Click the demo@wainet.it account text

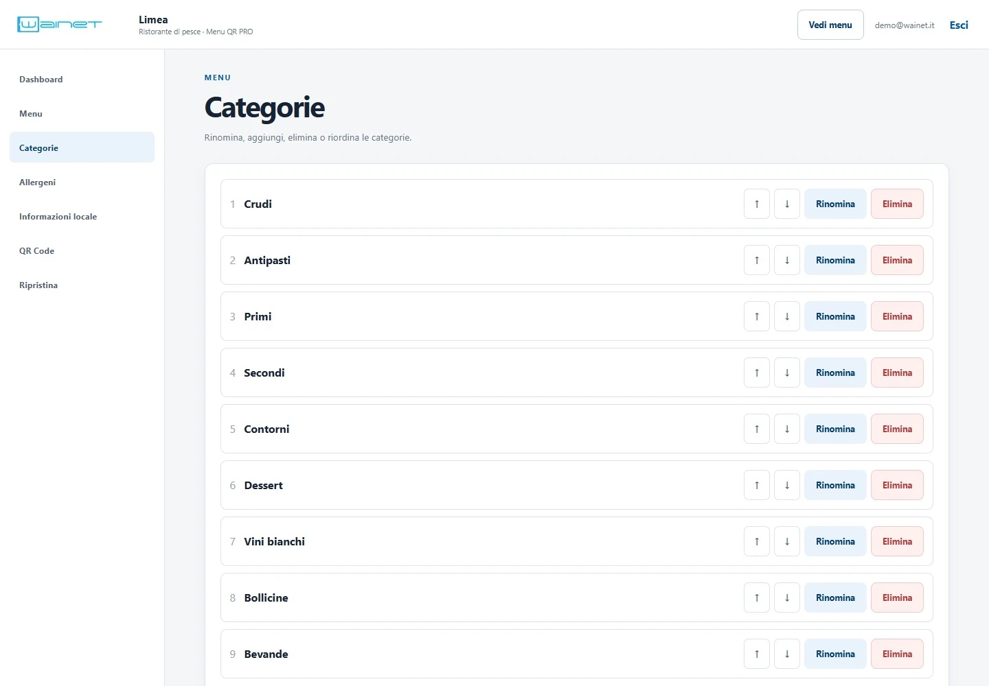[905, 25]
